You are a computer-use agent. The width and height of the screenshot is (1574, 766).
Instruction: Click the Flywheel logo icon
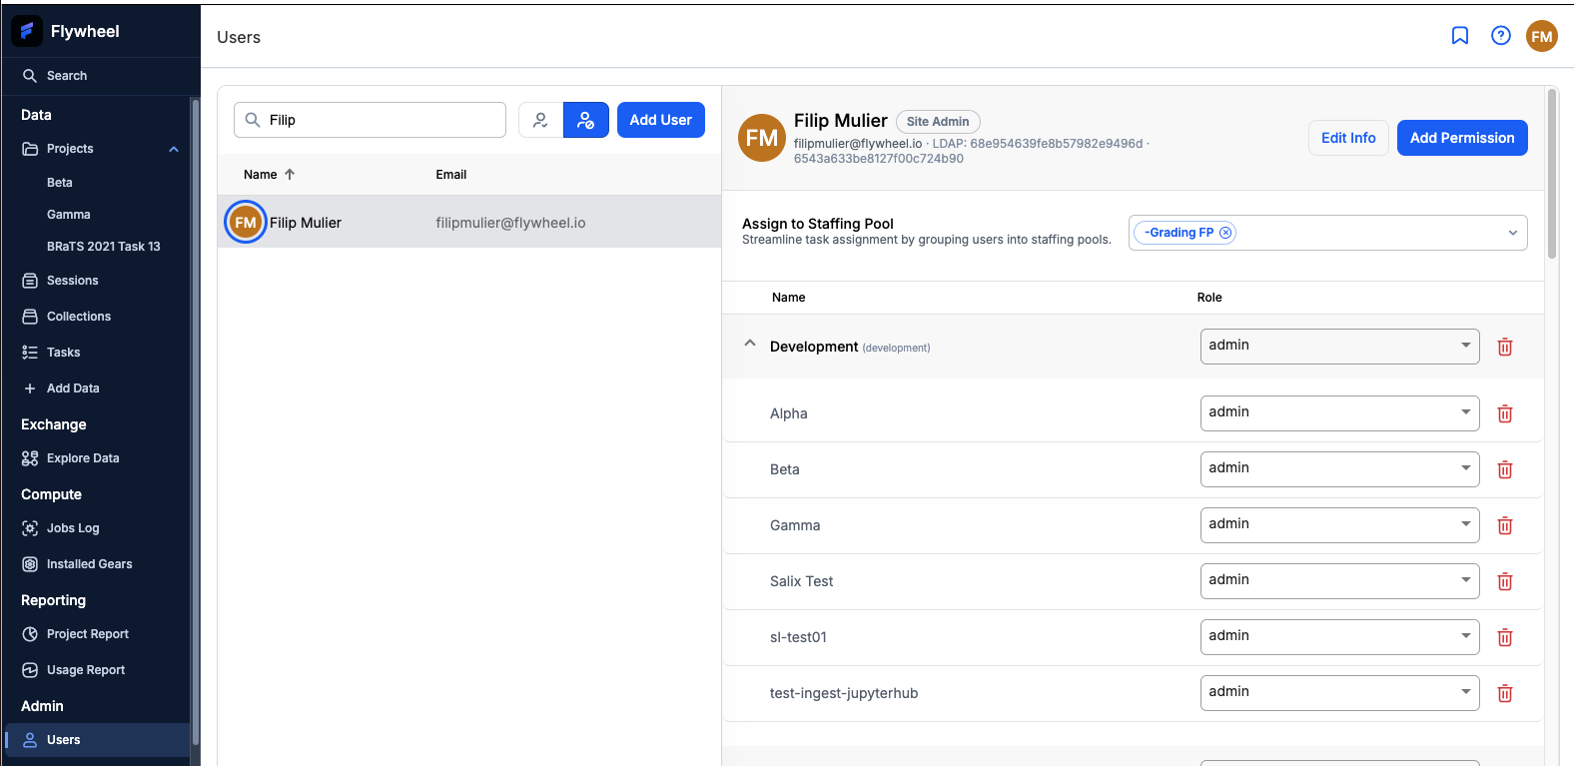click(x=27, y=31)
